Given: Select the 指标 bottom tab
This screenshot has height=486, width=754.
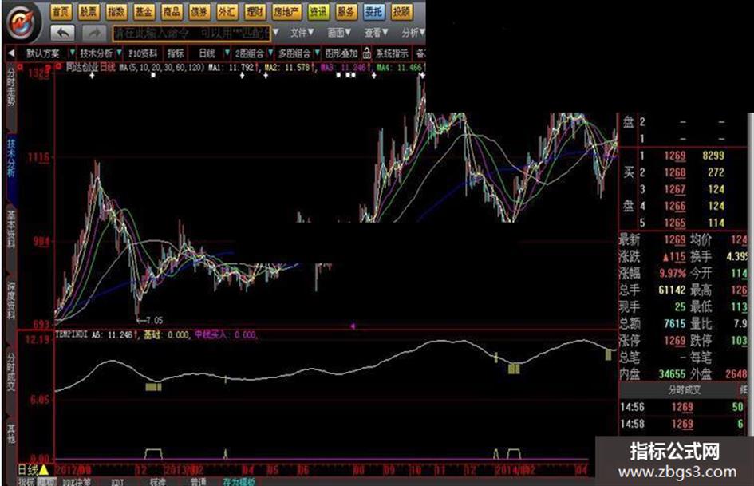Looking at the screenshot, I should coord(26,482).
